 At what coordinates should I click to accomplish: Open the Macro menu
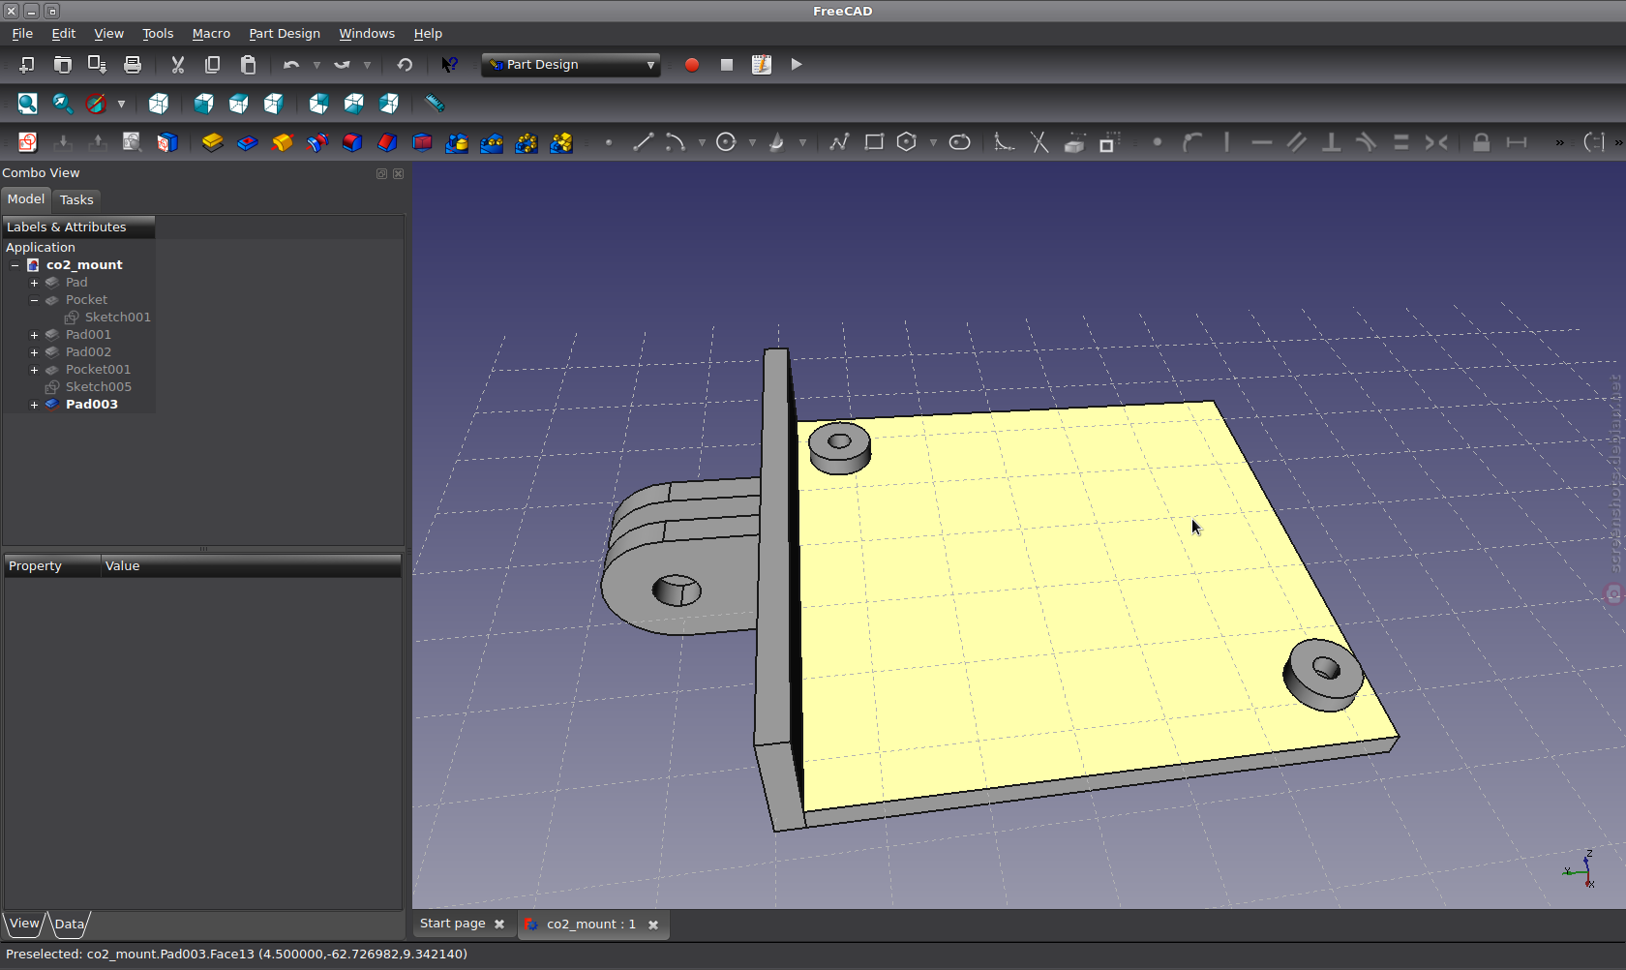[x=211, y=33]
